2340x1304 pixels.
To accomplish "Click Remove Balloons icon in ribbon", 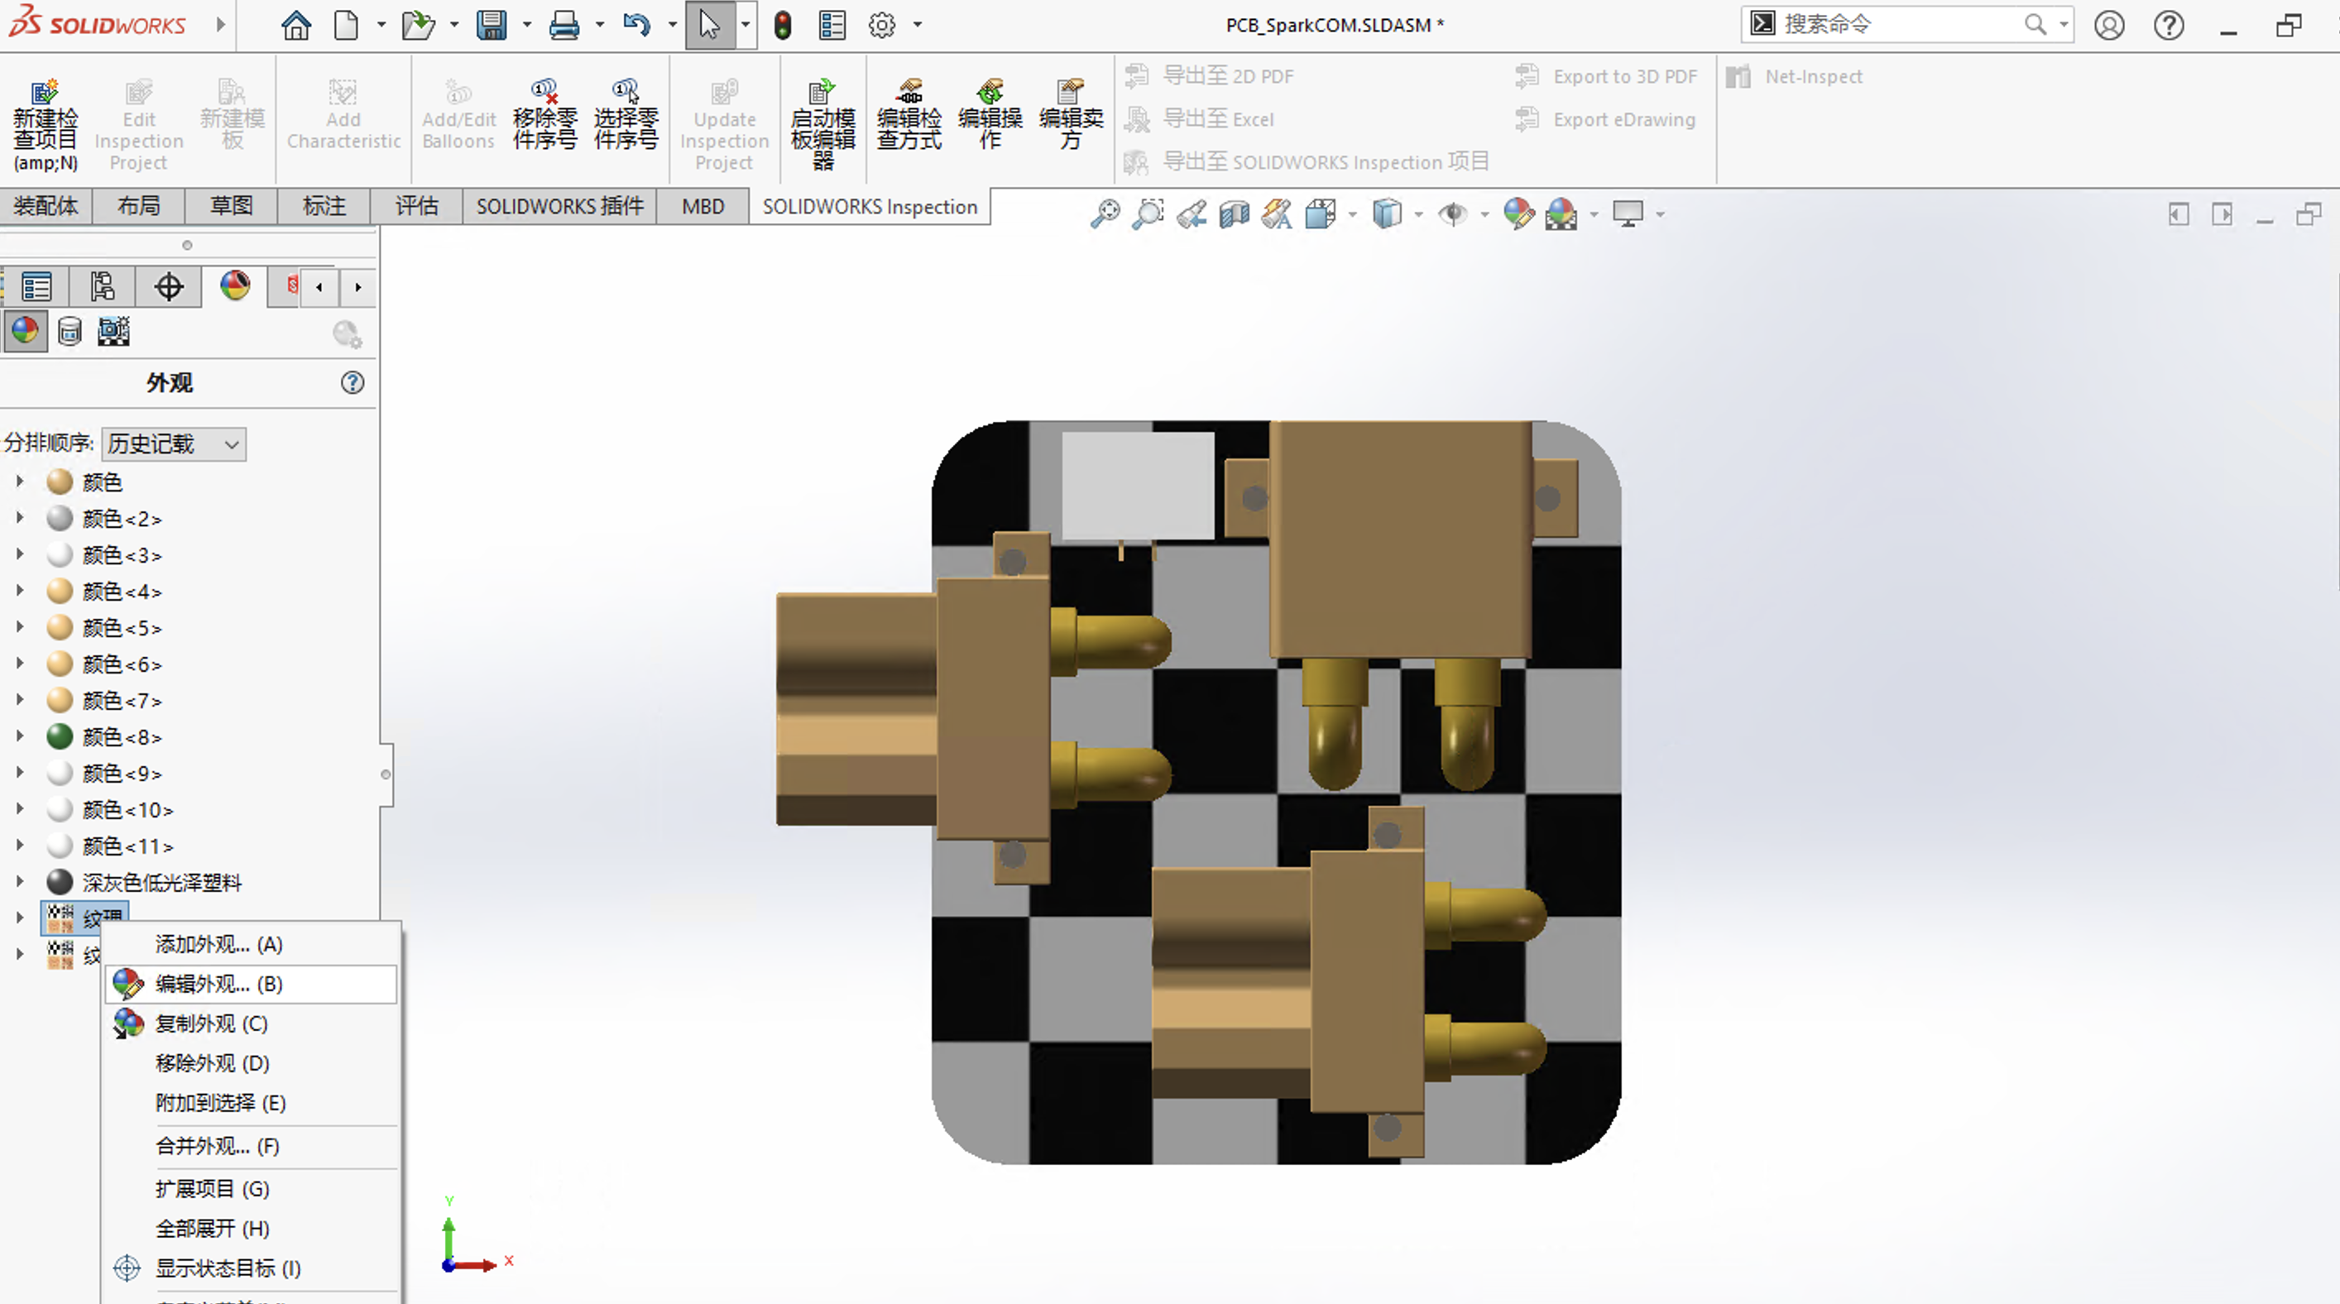I will [x=545, y=114].
